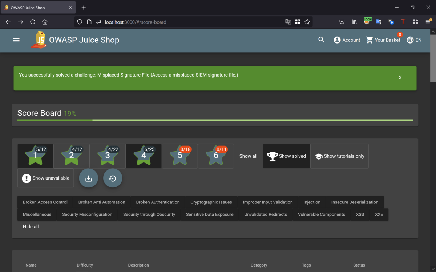Image resolution: width=436 pixels, height=272 pixels.
Task: Go back in browser history
Action: [x=8, y=22]
